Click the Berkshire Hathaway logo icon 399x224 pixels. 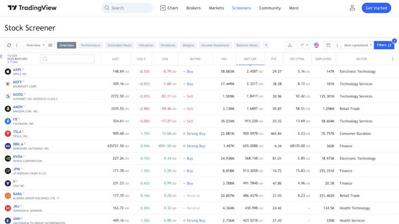[x=8, y=146]
